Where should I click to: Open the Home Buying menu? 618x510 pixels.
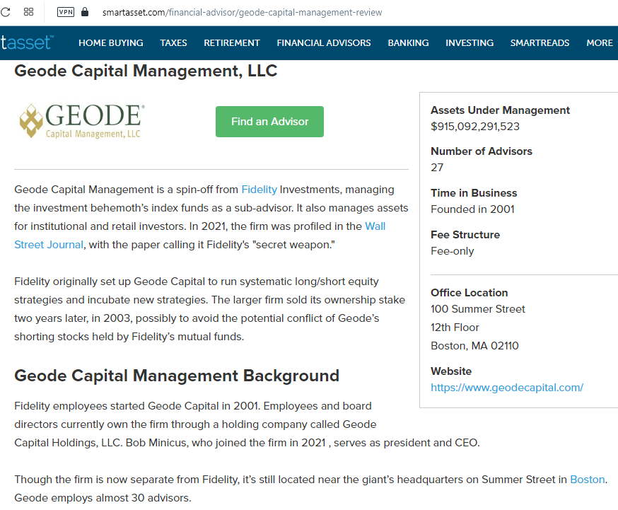pos(111,43)
